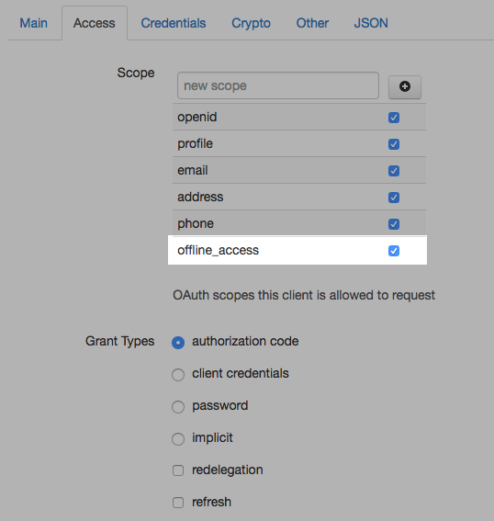The image size is (494, 521).
Task: Click the new scope input field
Action: pos(278,85)
